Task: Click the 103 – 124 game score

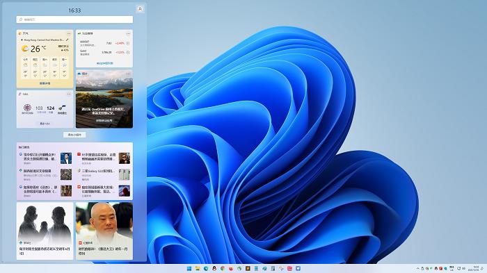Action: 45,108
